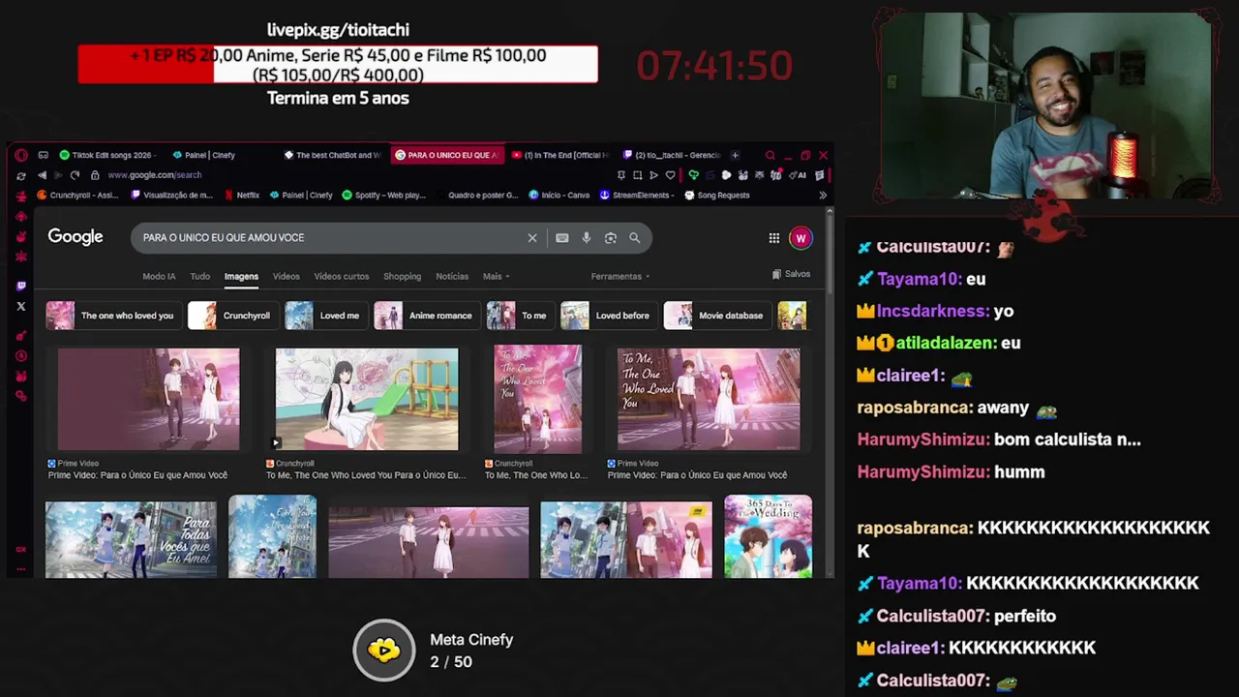Open the Netflix bookmark
Screen dimensions: 1239x697
coord(242,196)
